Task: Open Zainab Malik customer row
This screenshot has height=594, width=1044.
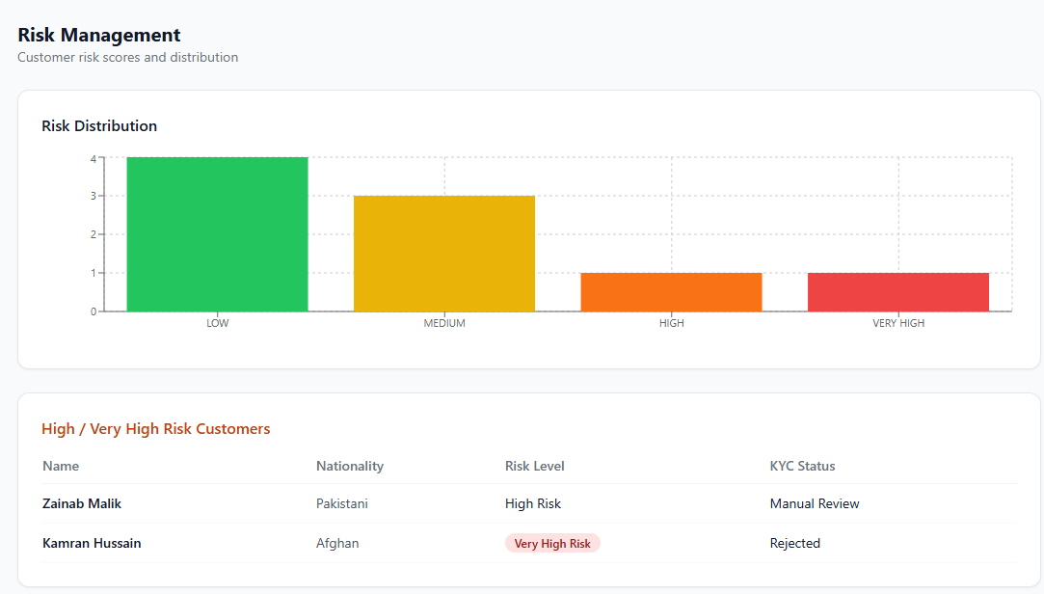Action: click(x=529, y=503)
